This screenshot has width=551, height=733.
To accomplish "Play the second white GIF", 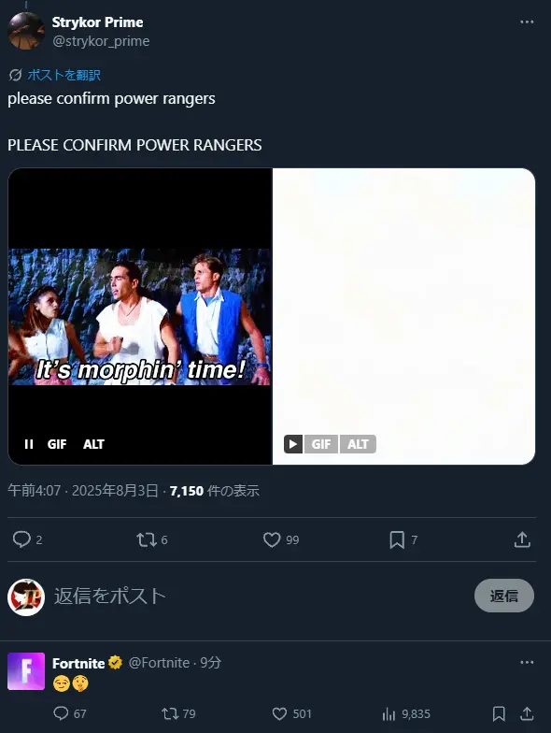I will 293,444.
